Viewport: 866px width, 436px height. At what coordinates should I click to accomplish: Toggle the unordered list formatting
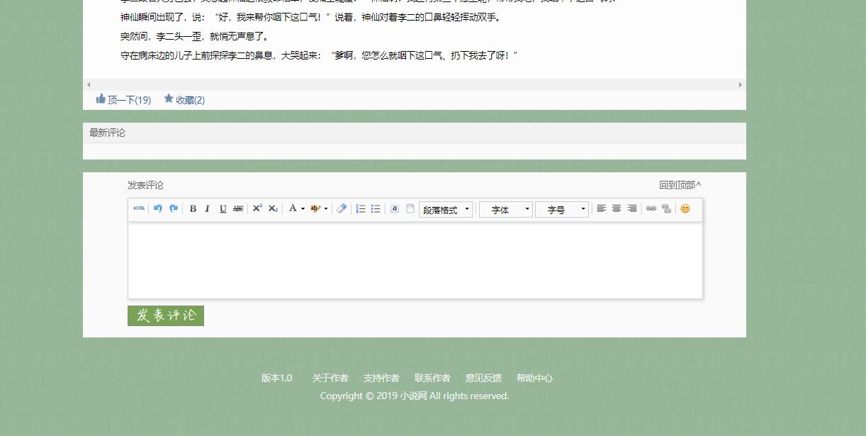coord(375,208)
